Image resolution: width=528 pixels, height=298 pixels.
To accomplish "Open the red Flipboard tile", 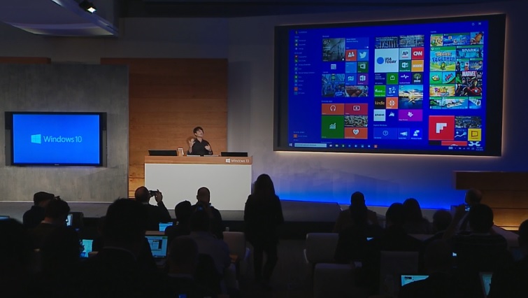I will coord(442,127).
